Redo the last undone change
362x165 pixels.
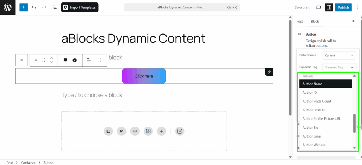pyautogui.click(x=44, y=7)
